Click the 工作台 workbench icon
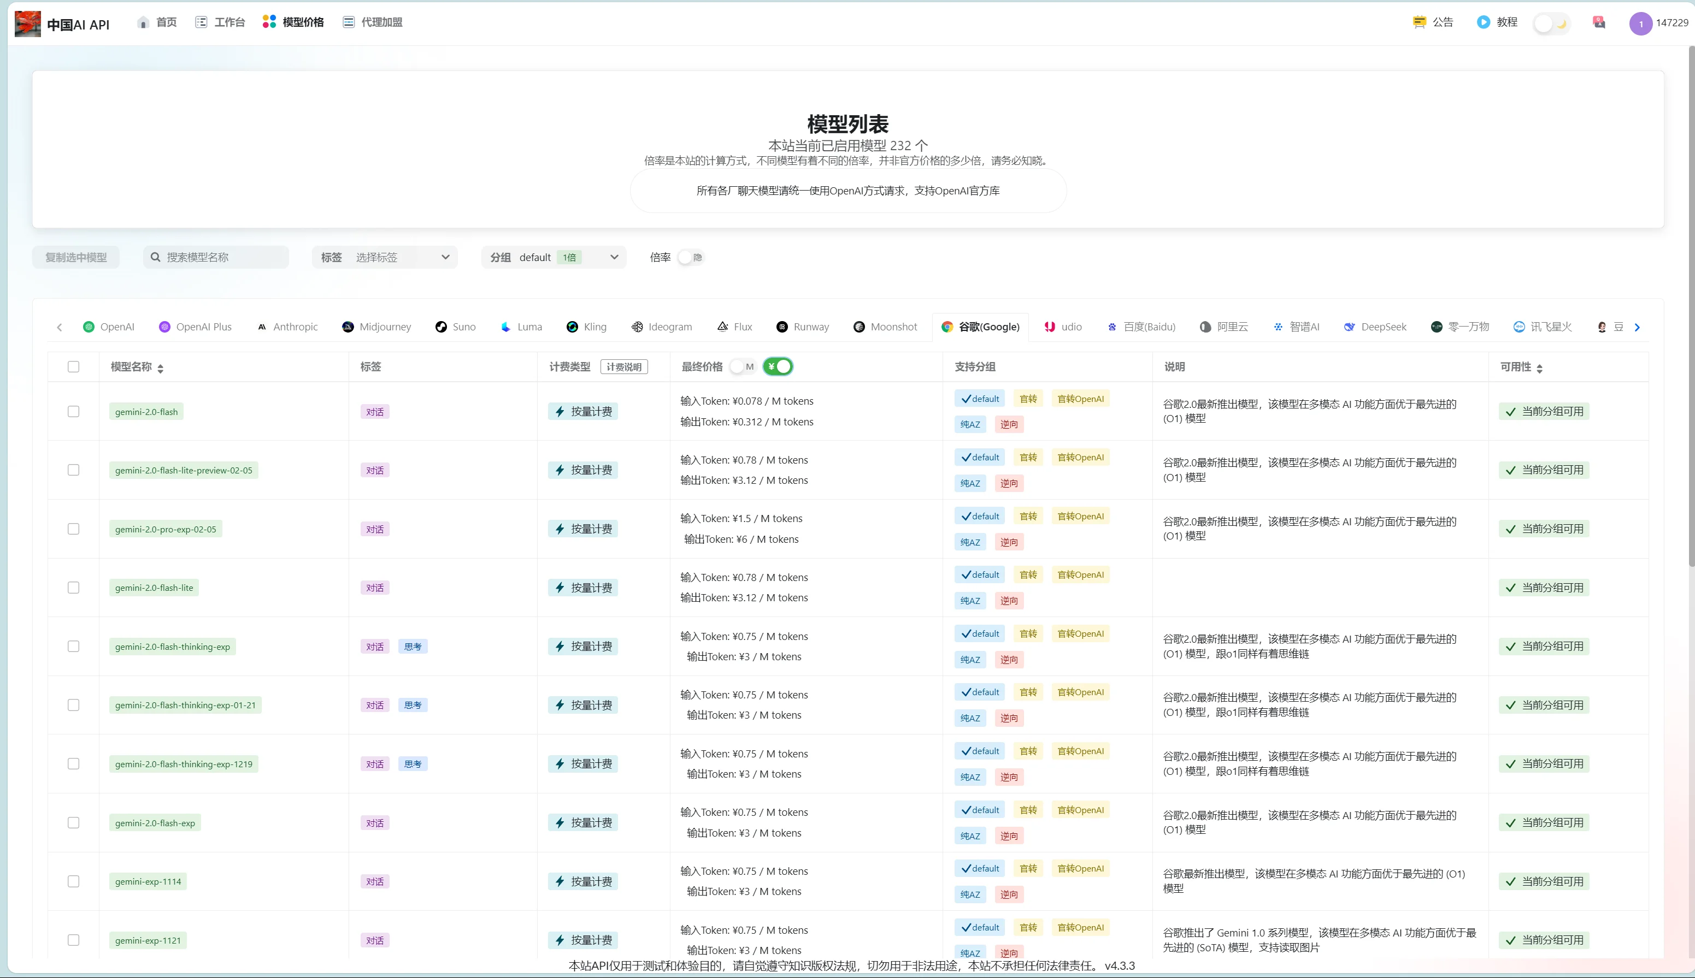 tap(201, 22)
